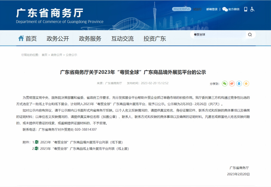Screen dimensions: 271x187
Task: Click the accessibility wheelchair icon
Action: tap(252, 9)
